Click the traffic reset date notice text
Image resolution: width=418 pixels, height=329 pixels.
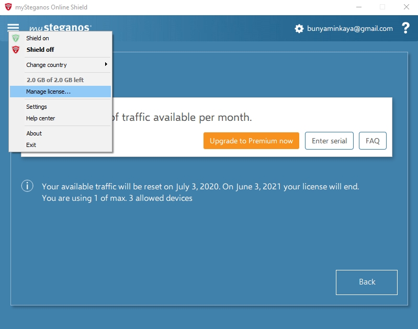[x=200, y=186]
